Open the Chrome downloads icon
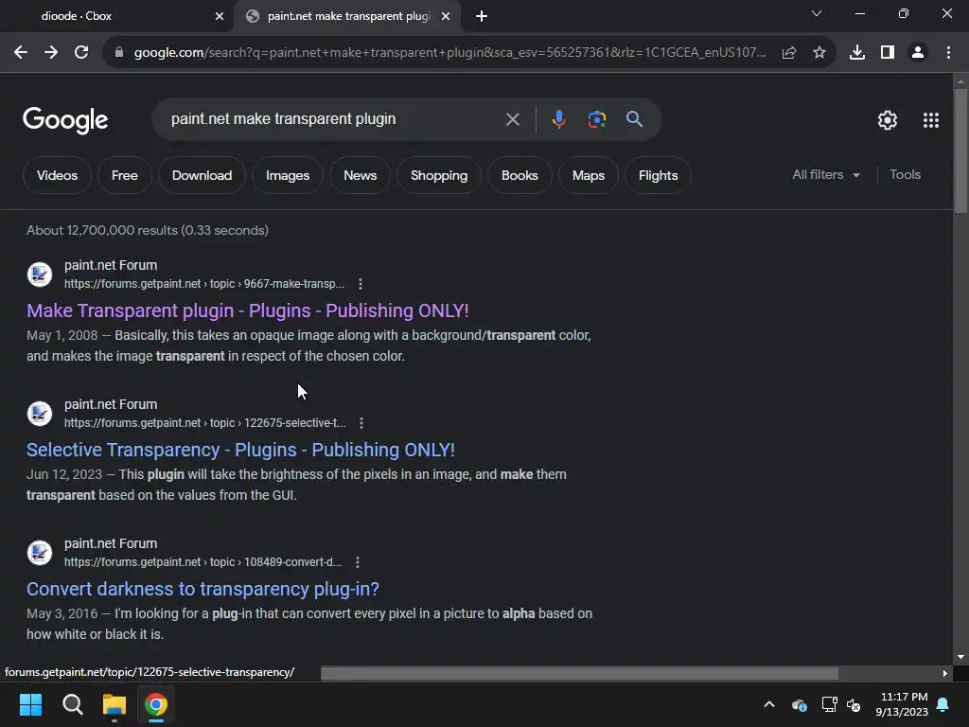969x727 pixels. click(857, 53)
